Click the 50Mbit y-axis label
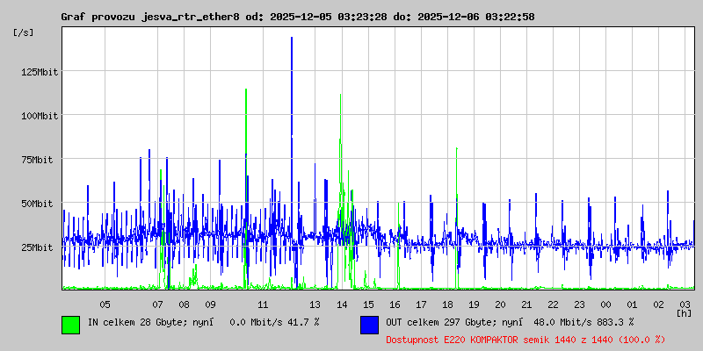This screenshot has height=351, width=703. [x=40, y=204]
